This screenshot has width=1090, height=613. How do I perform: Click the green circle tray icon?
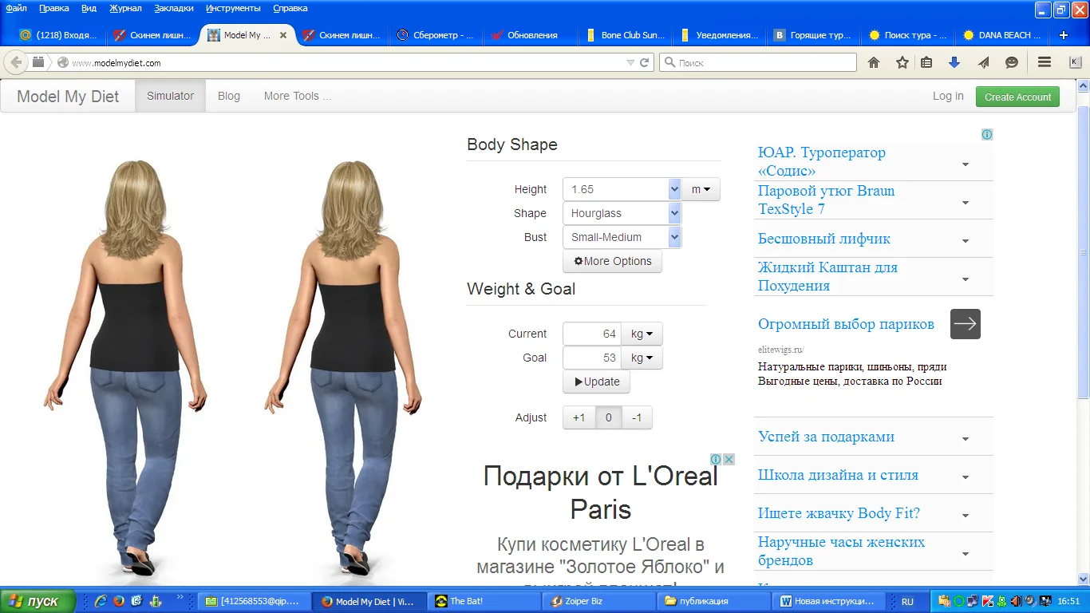[x=958, y=601]
